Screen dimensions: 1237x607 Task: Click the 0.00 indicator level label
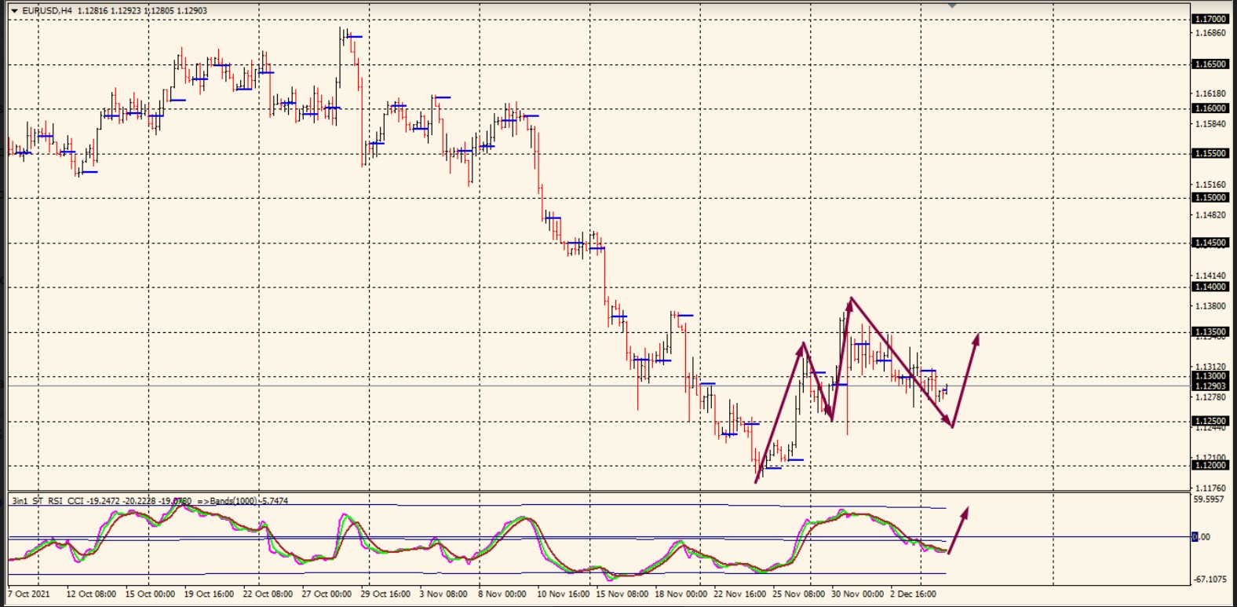point(1202,537)
